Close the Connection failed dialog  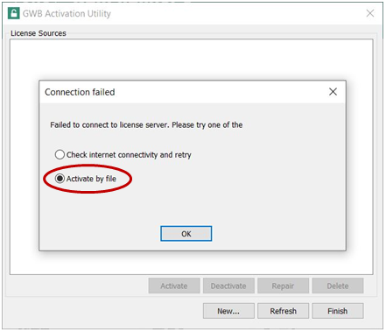tap(333, 92)
